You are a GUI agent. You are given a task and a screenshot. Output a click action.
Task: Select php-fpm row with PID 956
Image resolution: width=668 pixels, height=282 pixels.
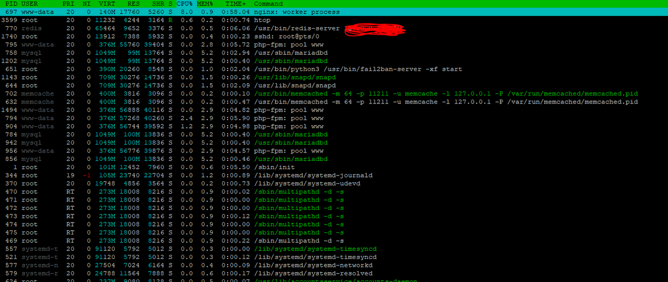[x=334, y=151]
